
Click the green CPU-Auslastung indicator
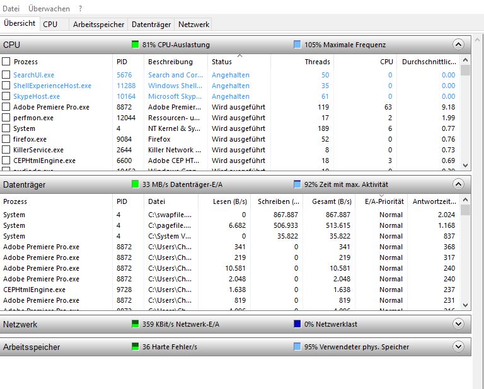[x=135, y=45]
